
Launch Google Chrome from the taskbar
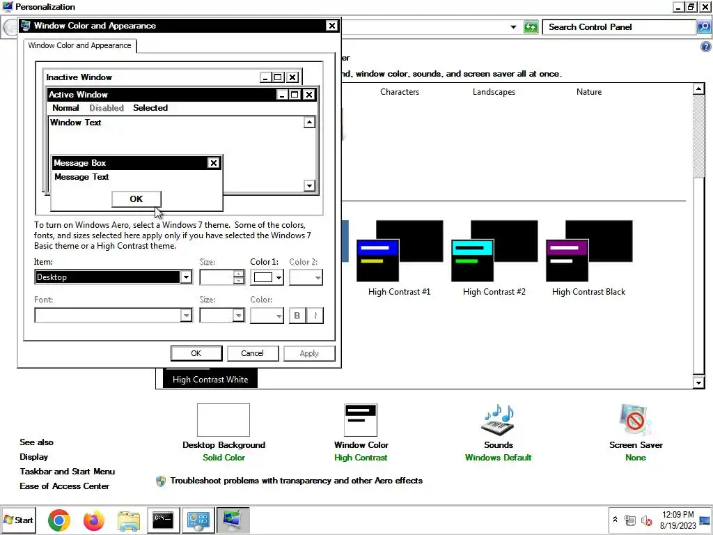point(59,520)
